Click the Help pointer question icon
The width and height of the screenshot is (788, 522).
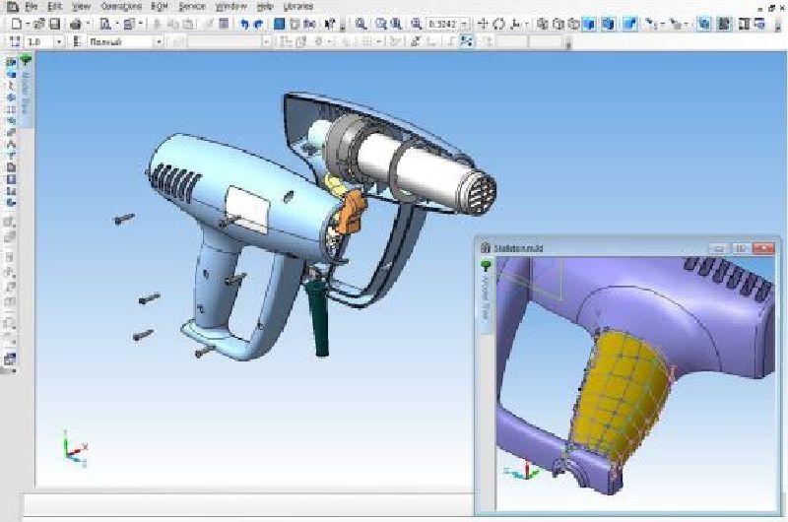[x=330, y=24]
